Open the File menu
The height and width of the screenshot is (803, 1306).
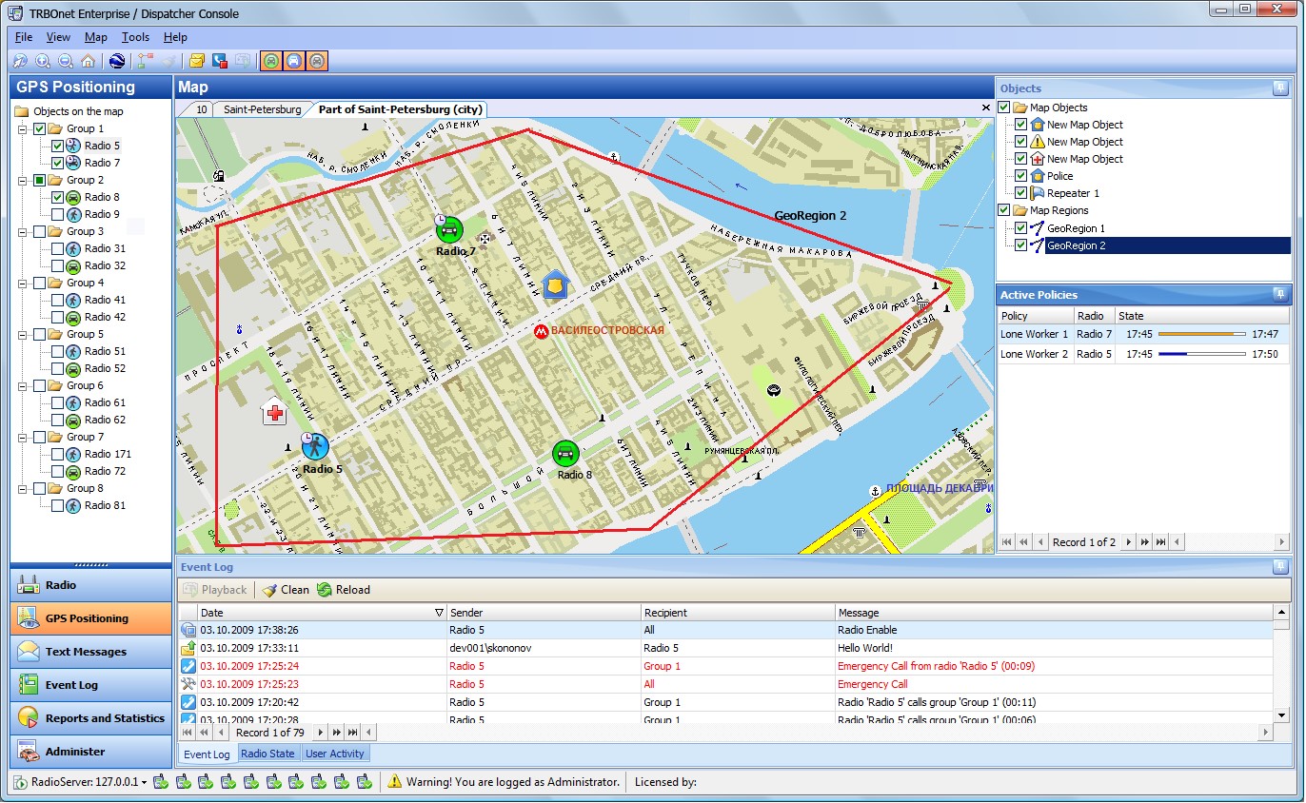(24, 37)
